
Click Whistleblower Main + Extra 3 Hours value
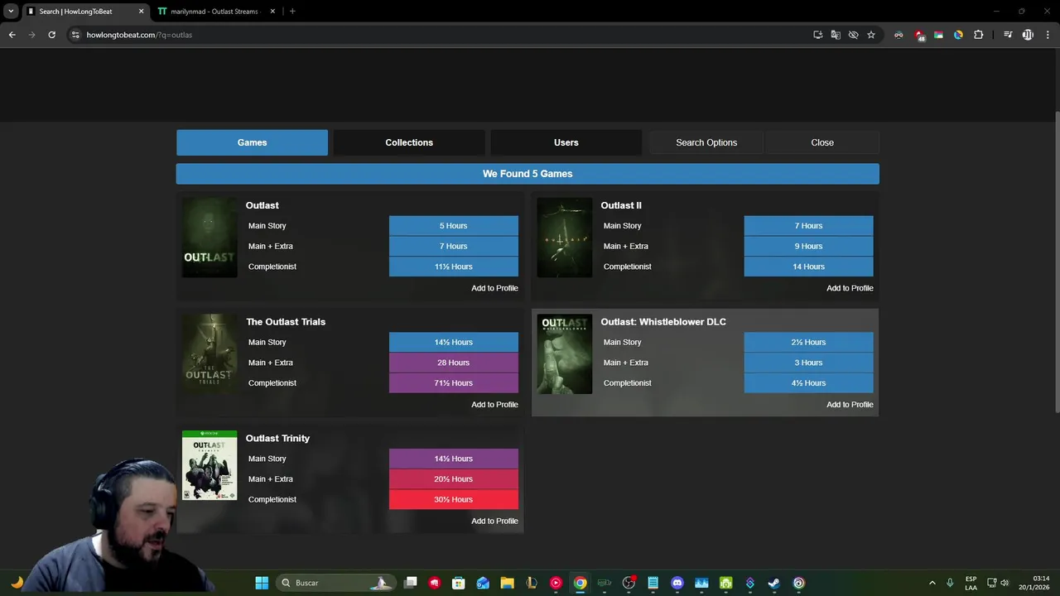pyautogui.click(x=808, y=363)
